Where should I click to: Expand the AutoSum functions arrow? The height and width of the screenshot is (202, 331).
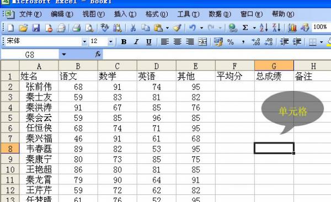(x=254, y=28)
